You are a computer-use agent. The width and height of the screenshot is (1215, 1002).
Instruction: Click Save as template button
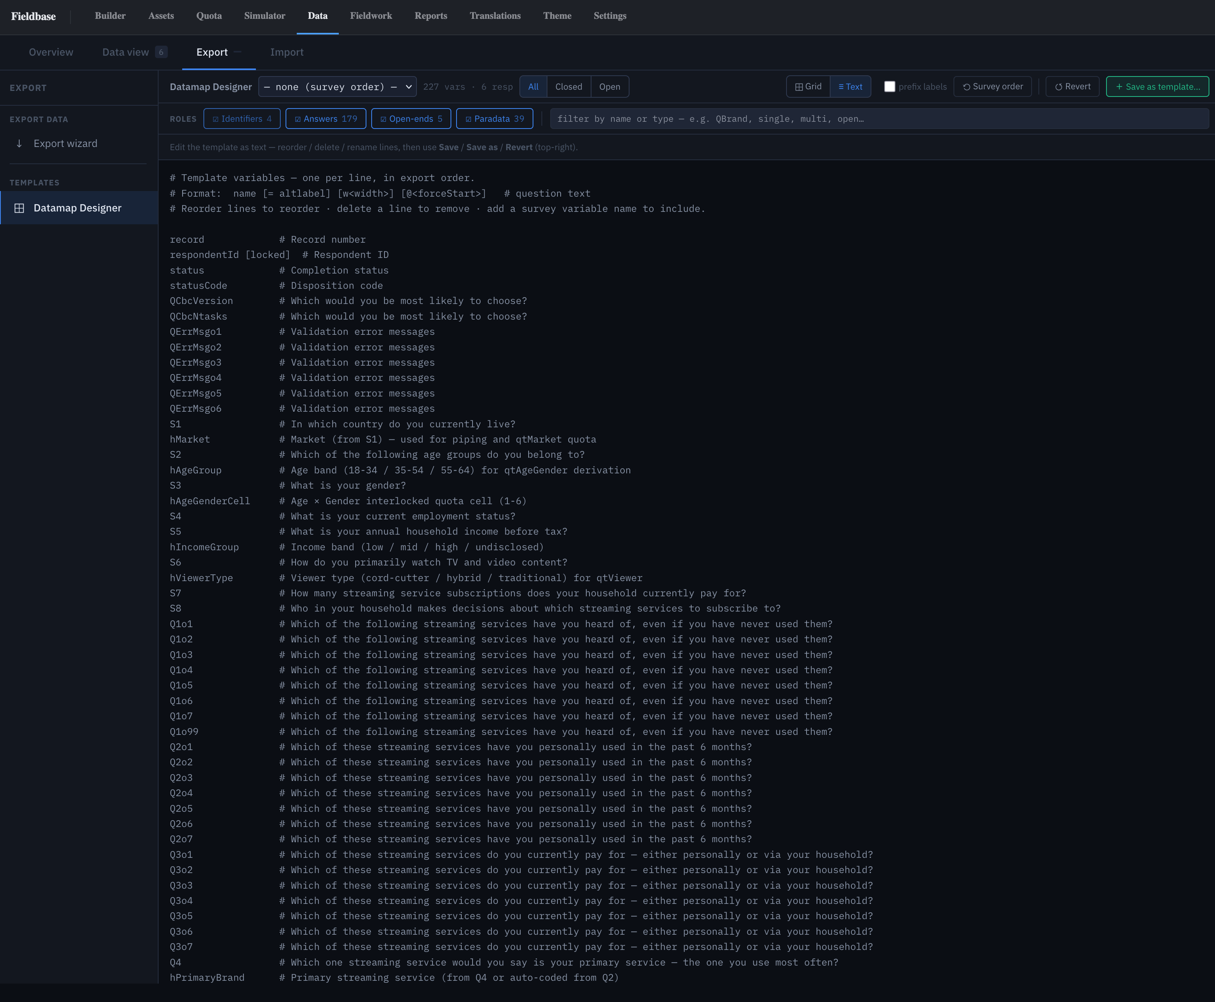pos(1157,87)
